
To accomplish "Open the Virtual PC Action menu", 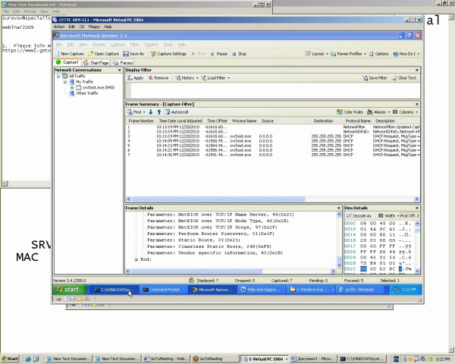I will 59,27.
